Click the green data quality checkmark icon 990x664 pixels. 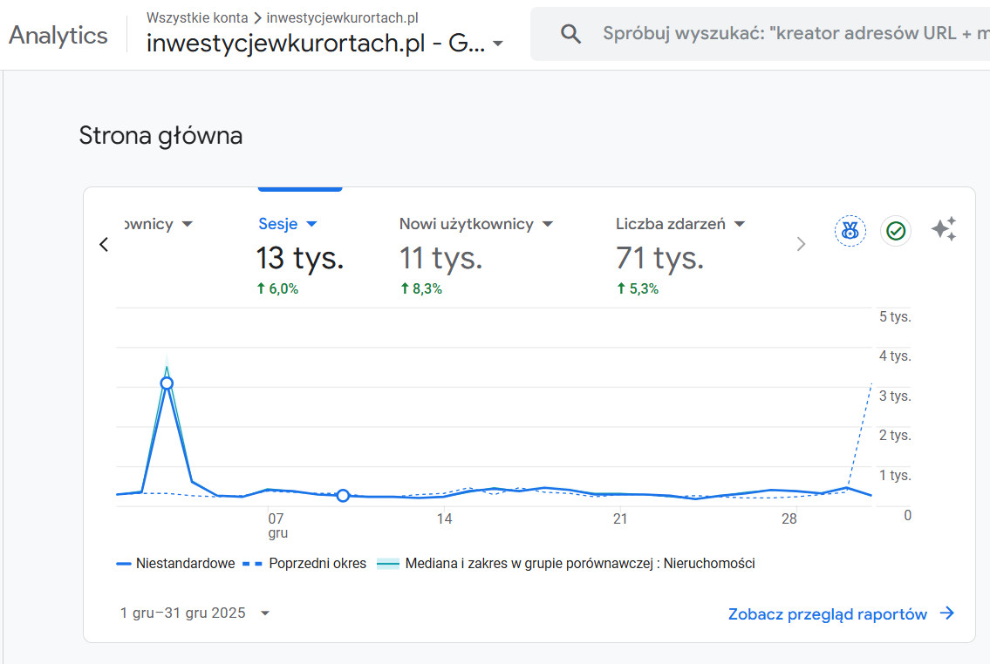coord(896,231)
